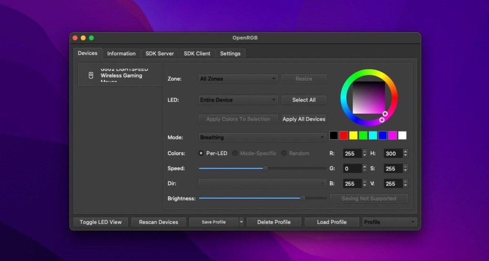
Task: Open the SDK Server tab
Action: pyautogui.click(x=159, y=53)
